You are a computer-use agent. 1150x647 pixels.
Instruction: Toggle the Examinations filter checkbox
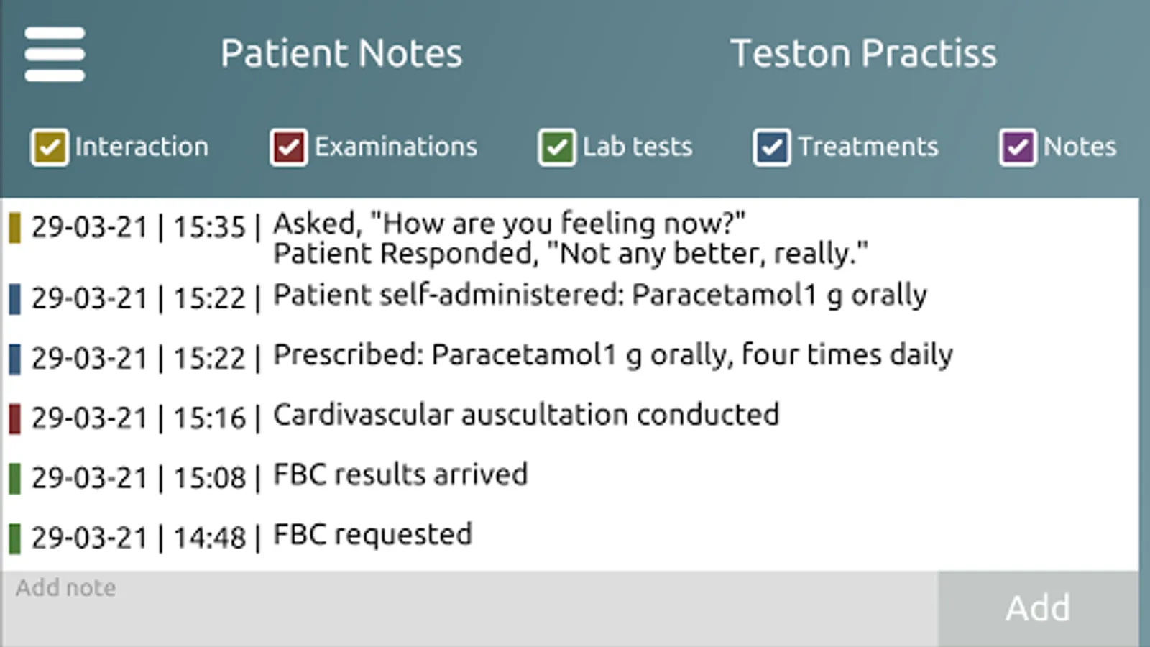(289, 147)
